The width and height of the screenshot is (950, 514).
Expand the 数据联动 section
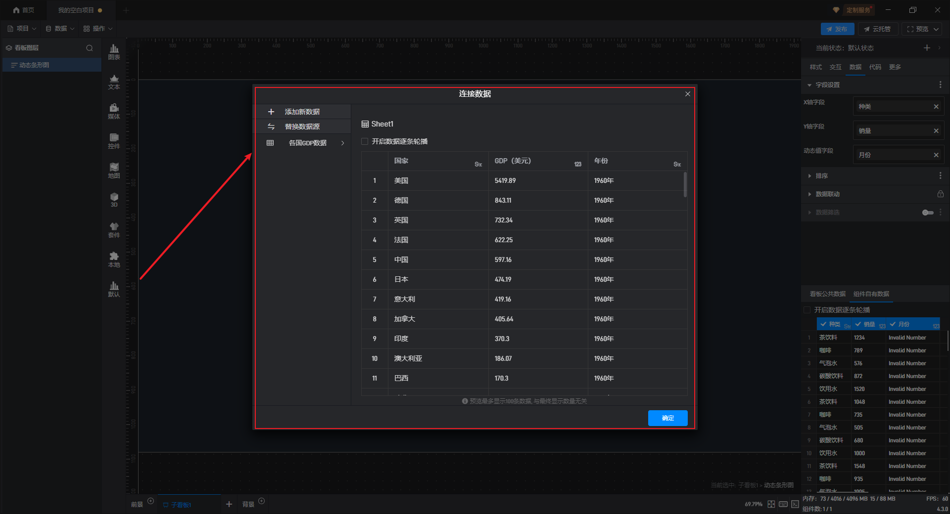point(809,194)
